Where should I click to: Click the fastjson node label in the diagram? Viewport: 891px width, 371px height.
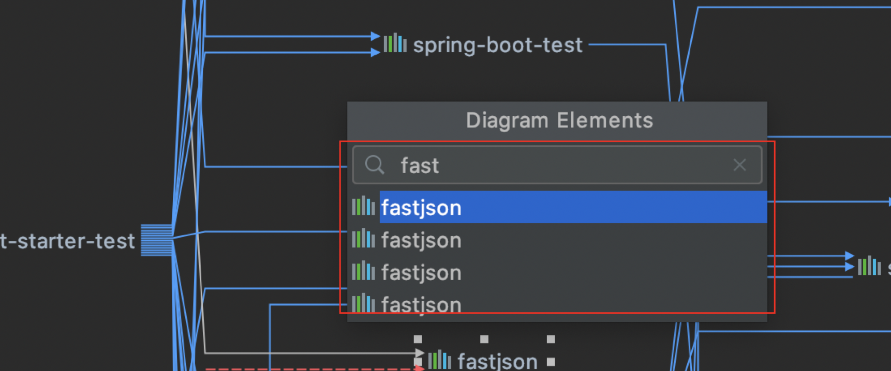(x=497, y=361)
